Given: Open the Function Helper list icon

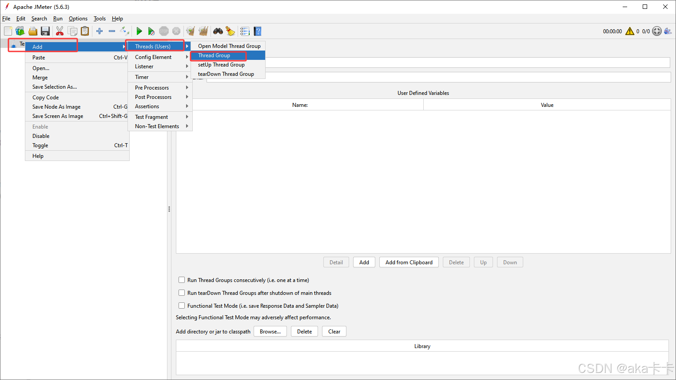Looking at the screenshot, I should (x=245, y=31).
